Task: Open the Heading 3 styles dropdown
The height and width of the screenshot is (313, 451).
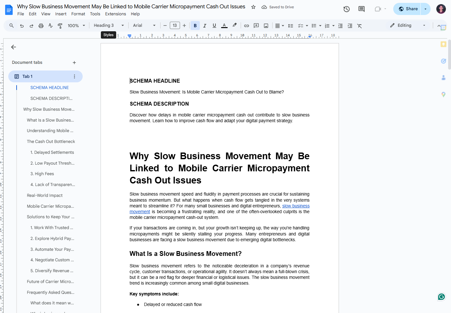Action: (109, 26)
